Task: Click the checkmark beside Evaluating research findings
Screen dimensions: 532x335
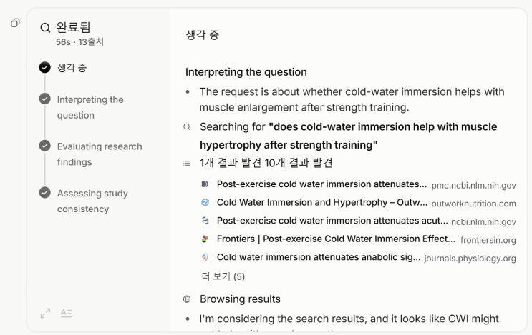Action: (x=45, y=146)
